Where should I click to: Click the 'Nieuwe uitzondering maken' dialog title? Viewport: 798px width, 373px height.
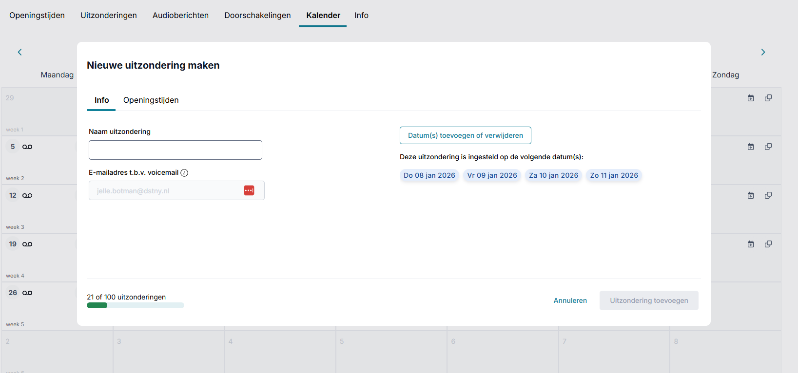[153, 65]
